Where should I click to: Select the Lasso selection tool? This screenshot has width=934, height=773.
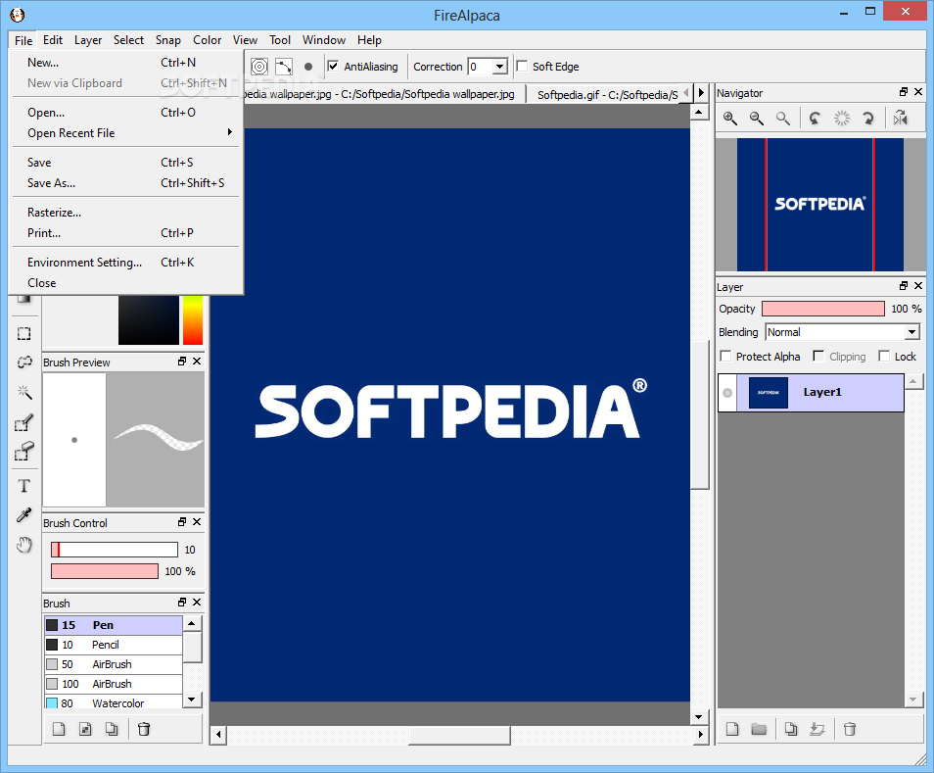(x=23, y=362)
